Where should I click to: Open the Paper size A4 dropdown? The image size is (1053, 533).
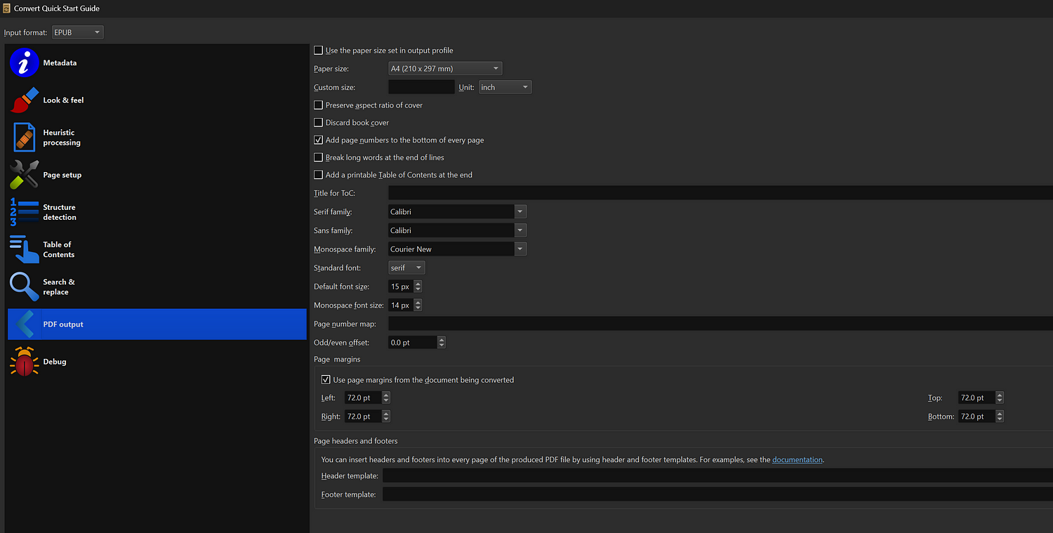point(445,69)
